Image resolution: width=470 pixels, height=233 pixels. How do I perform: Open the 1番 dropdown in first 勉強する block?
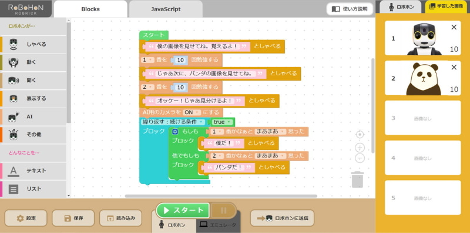tap(147, 60)
